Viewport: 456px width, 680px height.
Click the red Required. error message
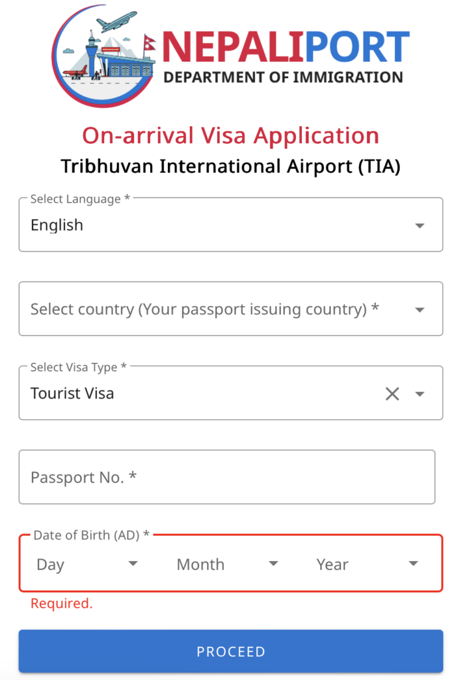click(62, 604)
